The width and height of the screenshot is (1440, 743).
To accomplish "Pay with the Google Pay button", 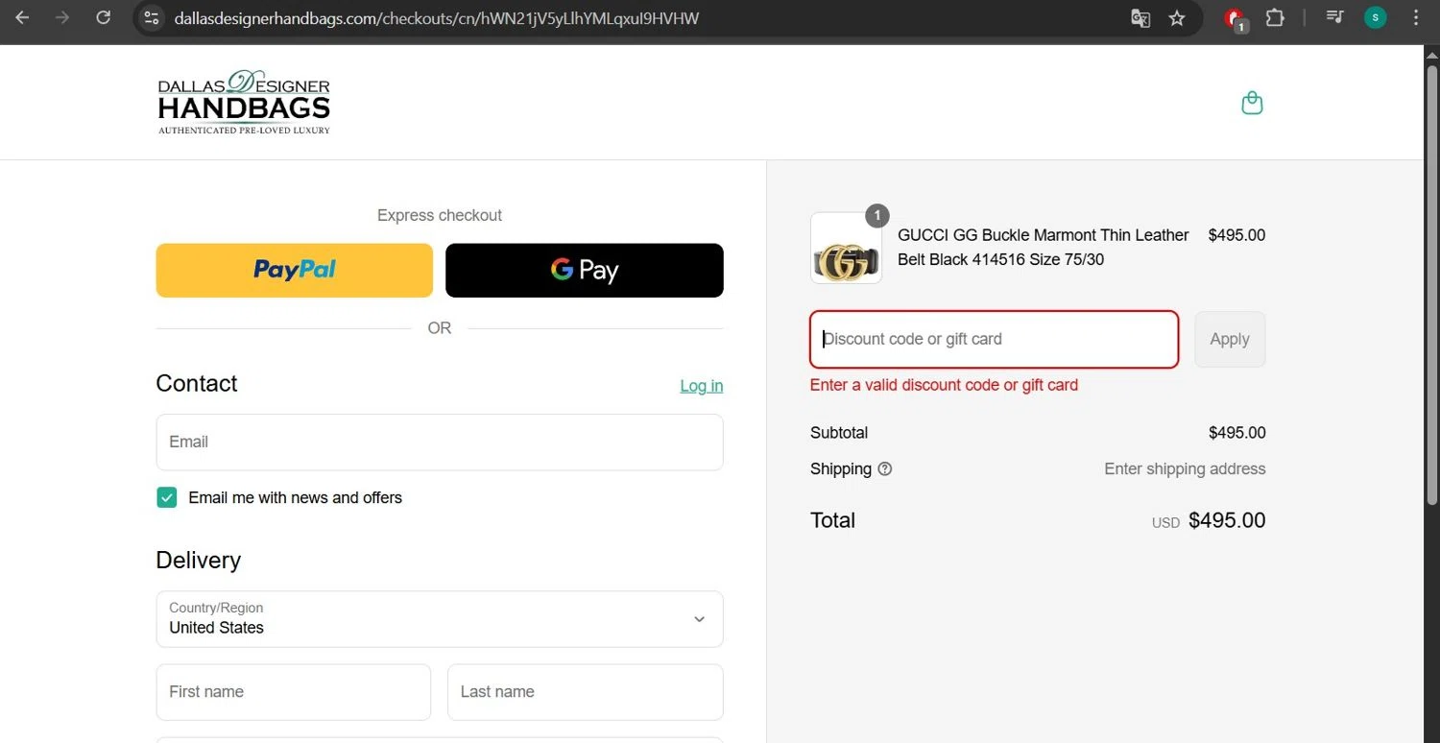I will coord(585,270).
